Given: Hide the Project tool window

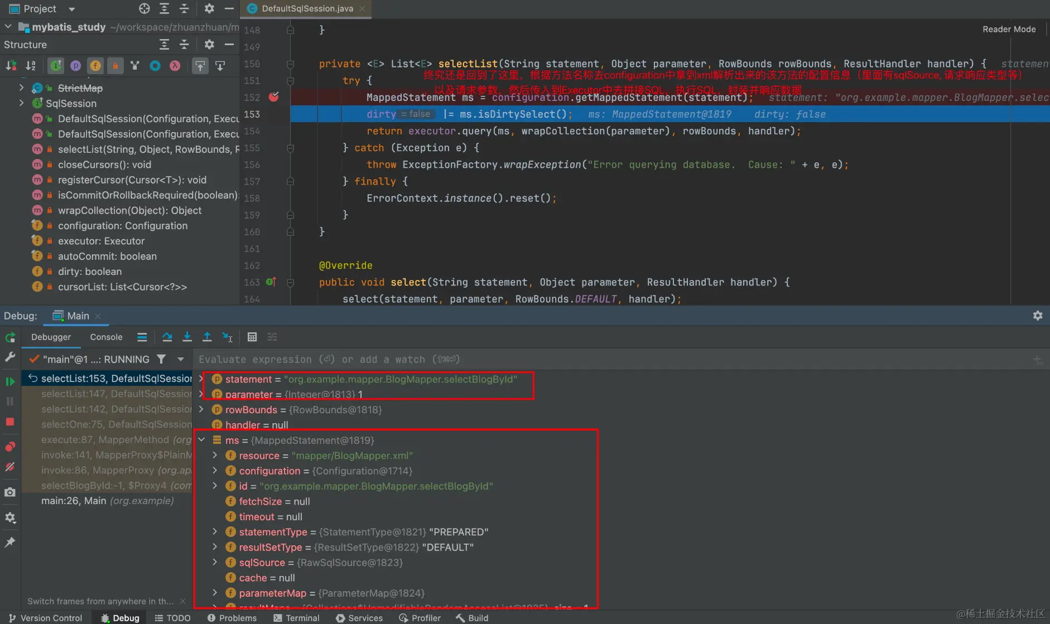Looking at the screenshot, I should tap(229, 8).
